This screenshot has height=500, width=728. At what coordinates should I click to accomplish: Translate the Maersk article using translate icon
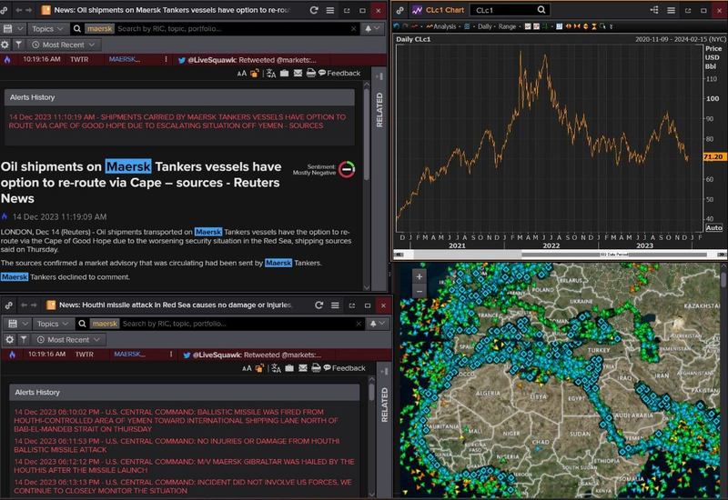pos(270,73)
